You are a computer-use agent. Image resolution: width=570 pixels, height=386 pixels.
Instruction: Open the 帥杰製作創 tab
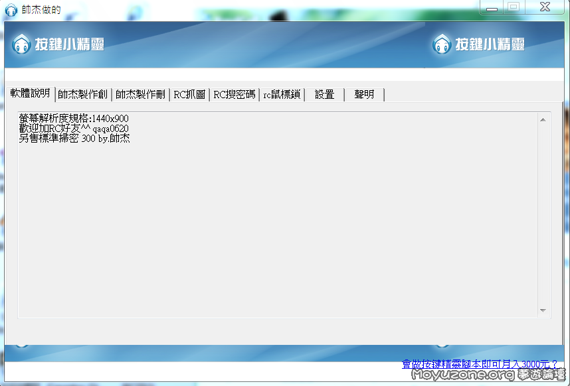coord(82,94)
